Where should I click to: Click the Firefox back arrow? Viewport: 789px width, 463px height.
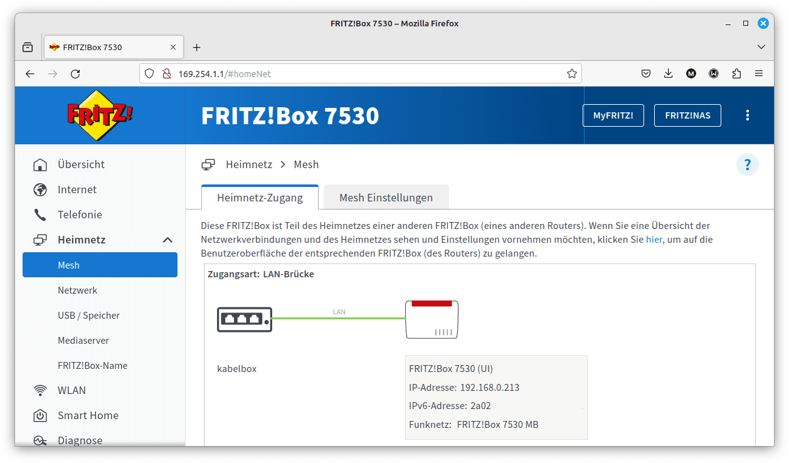[x=30, y=73]
